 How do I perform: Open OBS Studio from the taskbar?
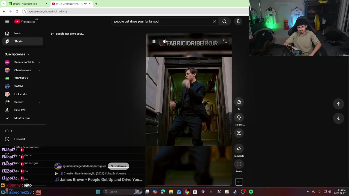tap(243, 192)
